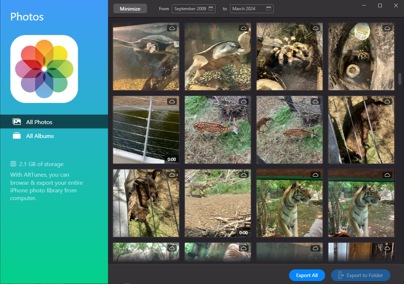This screenshot has height=284, width=404.
Task: Select the turtle on gravel photo thumbnail
Action: 218,56
